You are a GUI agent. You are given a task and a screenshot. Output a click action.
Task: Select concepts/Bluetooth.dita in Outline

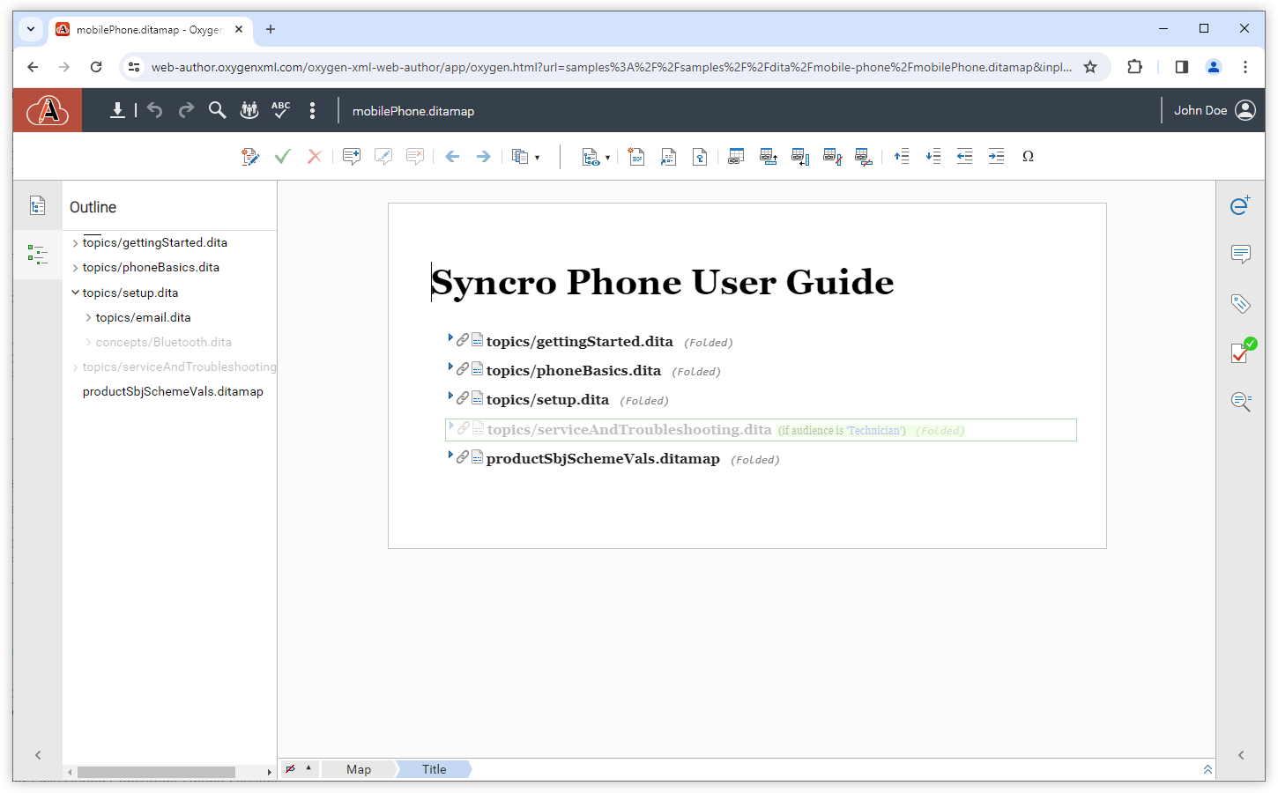[163, 342]
